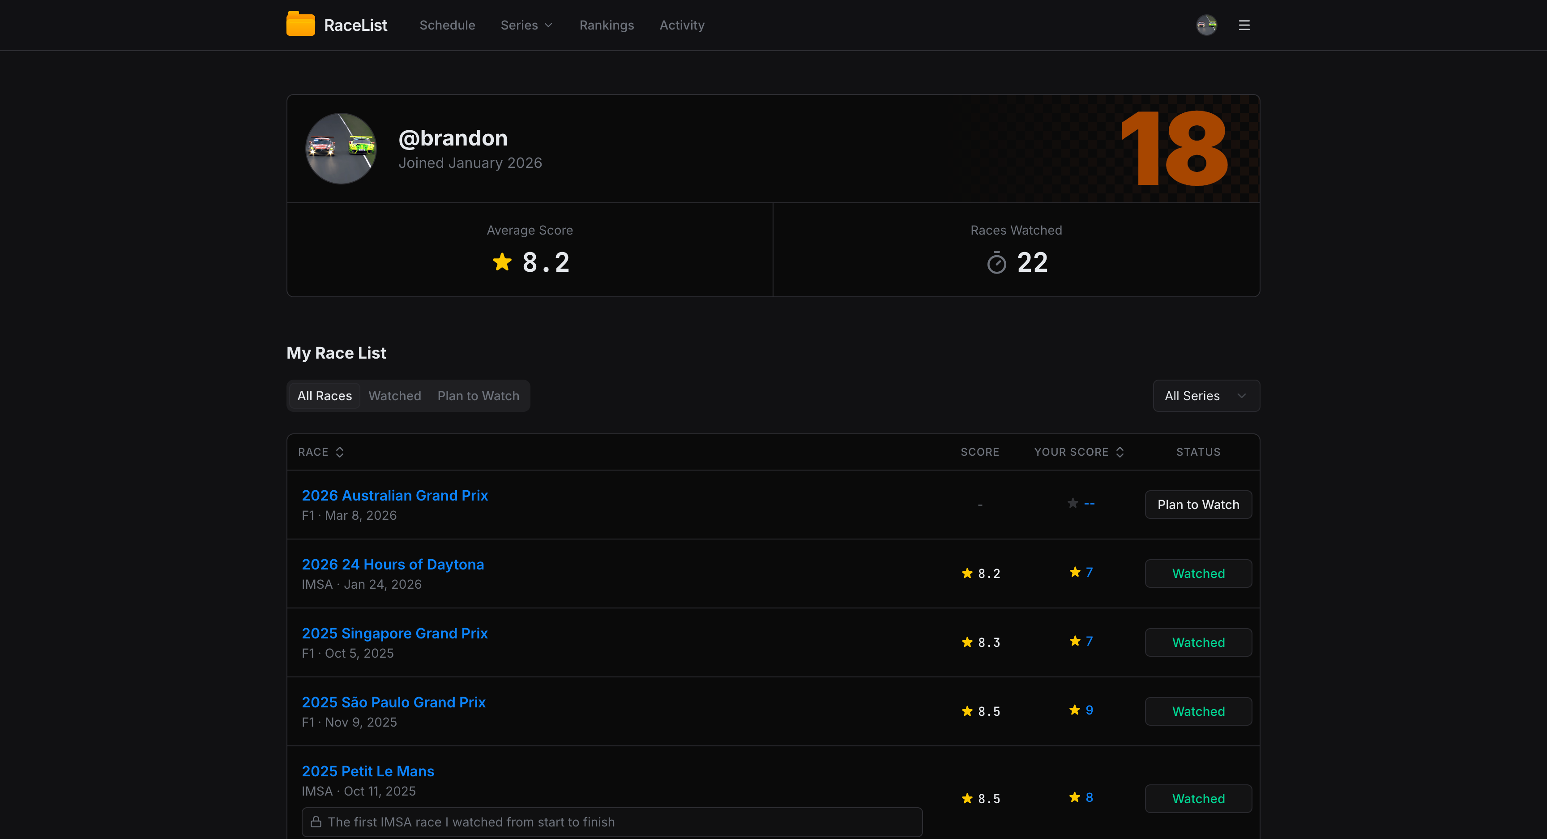Click your score star for São Paulo Grand Prix
This screenshot has width=1547, height=839.
click(x=1074, y=711)
